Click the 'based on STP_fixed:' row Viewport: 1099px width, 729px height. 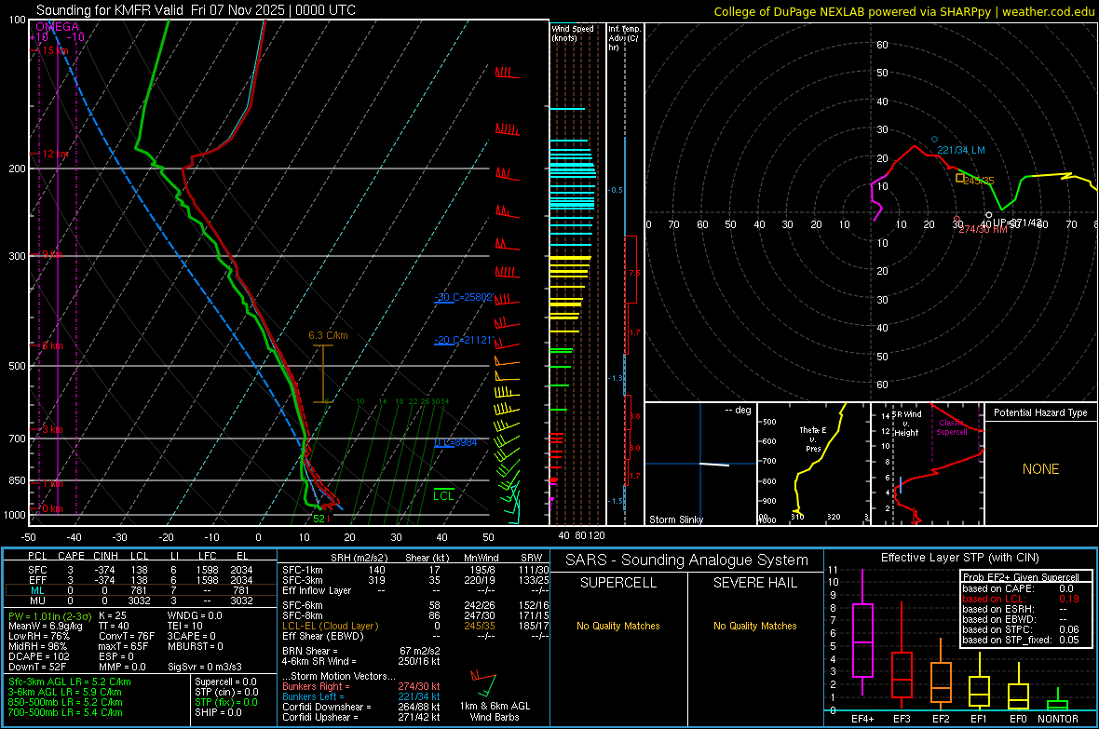(1021, 640)
